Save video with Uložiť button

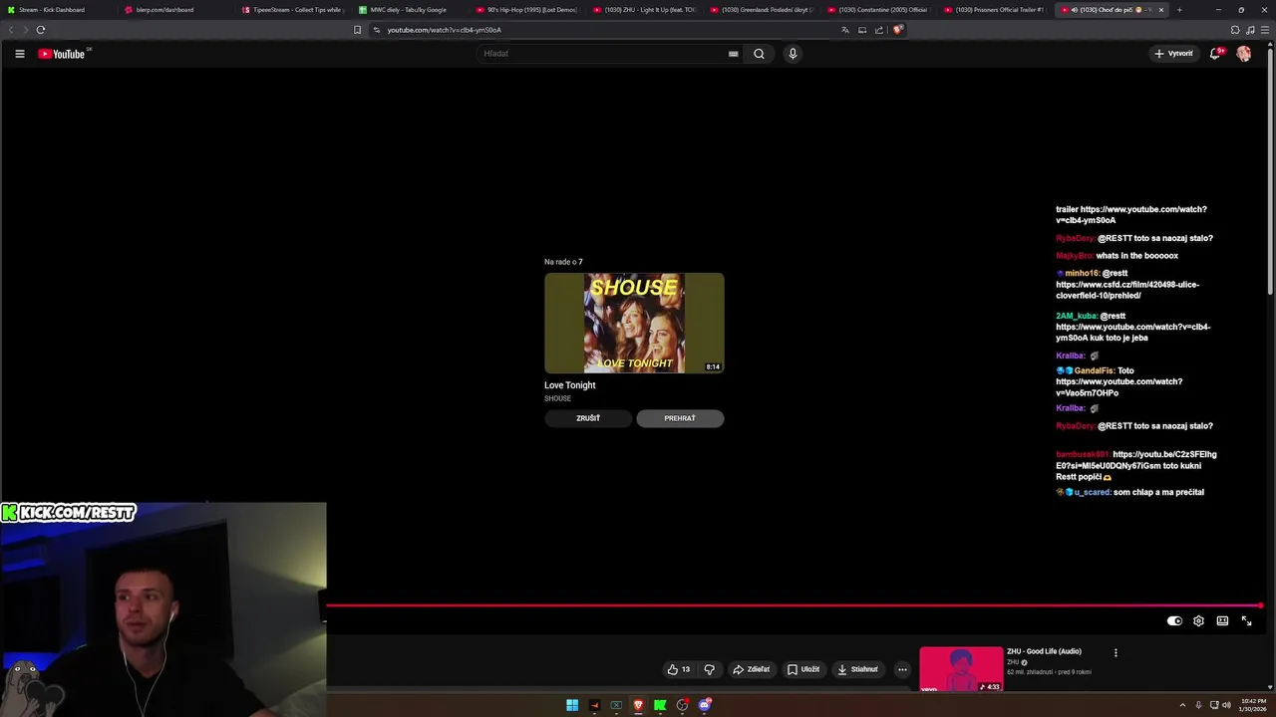(803, 669)
